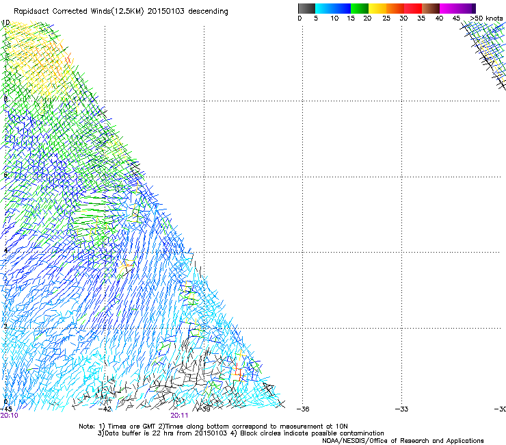Click the "6" latitude axis label

(x=5, y=175)
